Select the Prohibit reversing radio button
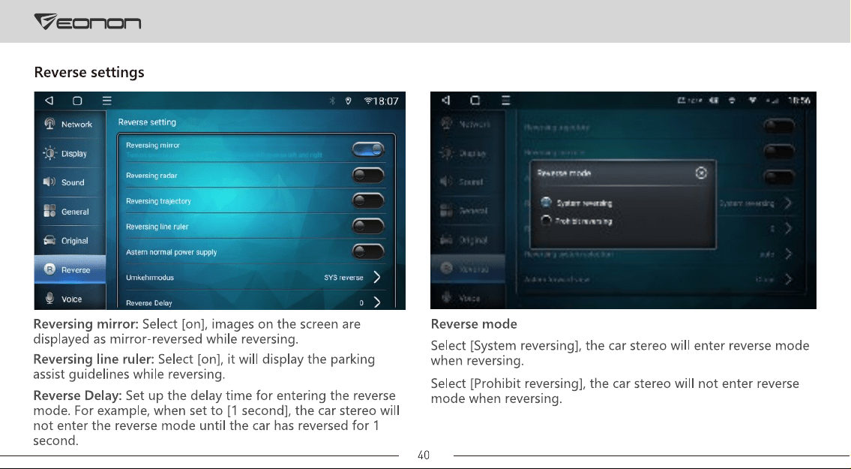Viewport: 851px width, 469px height. 547,220
